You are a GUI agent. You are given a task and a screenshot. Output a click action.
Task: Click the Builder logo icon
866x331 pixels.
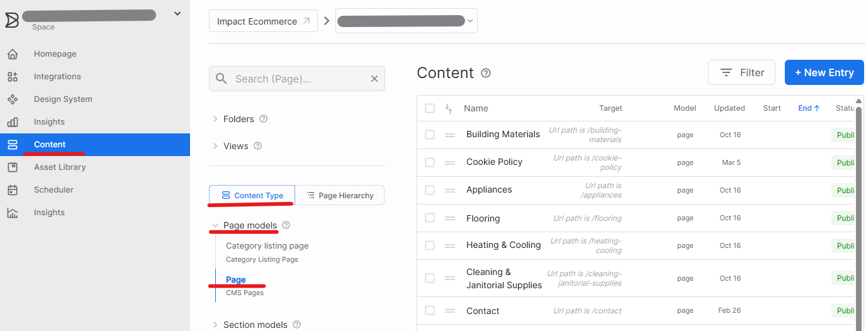(x=12, y=20)
